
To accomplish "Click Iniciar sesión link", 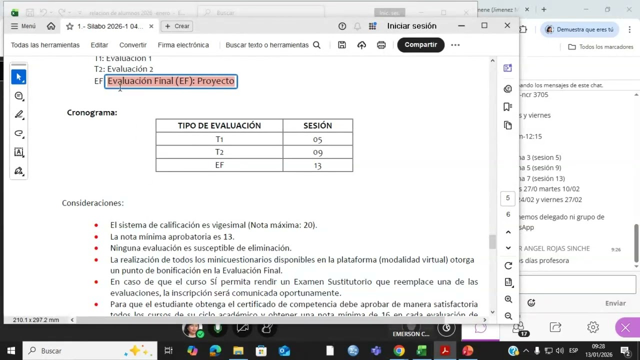I will pyautogui.click(x=411, y=26).
